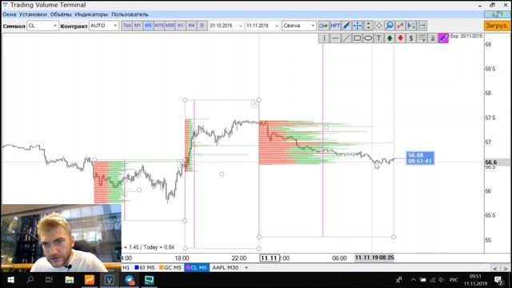Image resolution: width=512 pixels, height=288 pixels.
Task: Click the volume speaker tray icon
Action: 442,280
